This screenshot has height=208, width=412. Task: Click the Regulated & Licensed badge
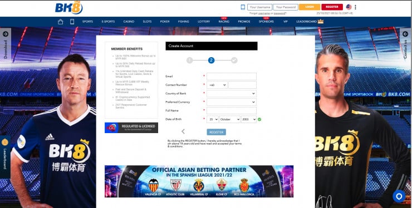click(131, 128)
